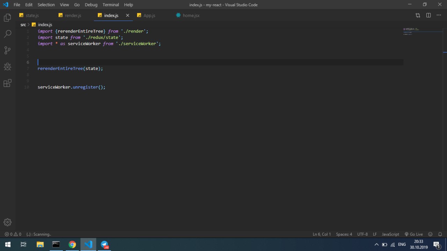Screen dimensions: 447x251
Task: Split the editor to the right
Action: coord(428,15)
